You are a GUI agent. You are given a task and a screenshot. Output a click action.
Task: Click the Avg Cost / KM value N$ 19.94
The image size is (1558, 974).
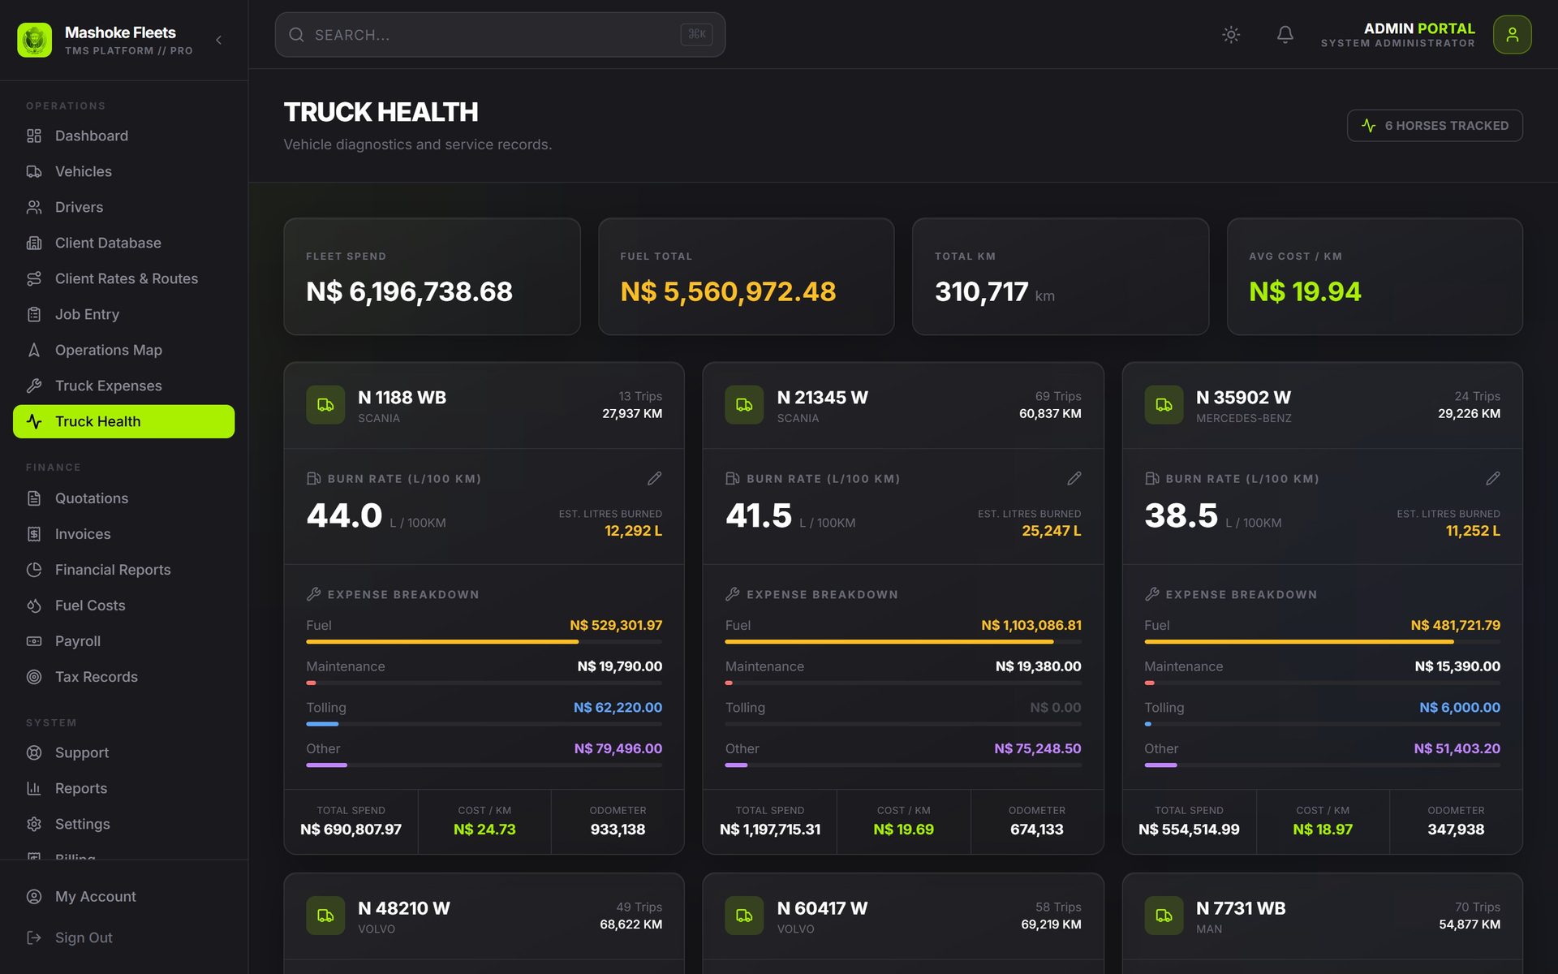(1305, 291)
